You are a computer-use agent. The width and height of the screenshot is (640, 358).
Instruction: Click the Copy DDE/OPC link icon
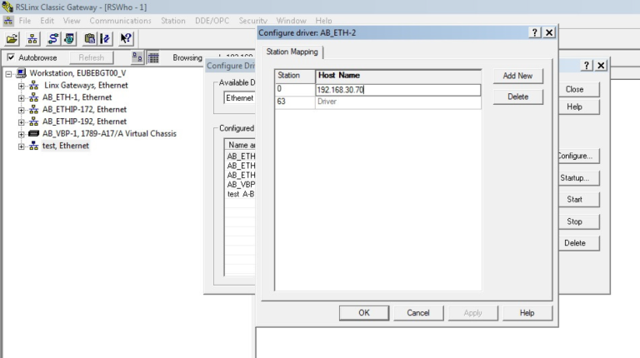coord(89,39)
